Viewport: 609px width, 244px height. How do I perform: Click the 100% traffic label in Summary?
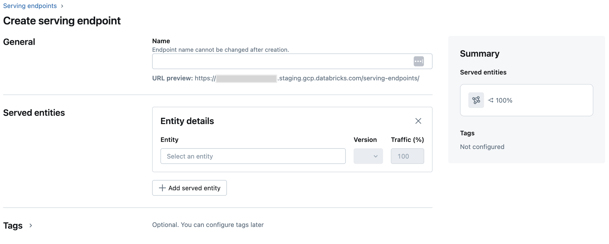[x=504, y=100]
